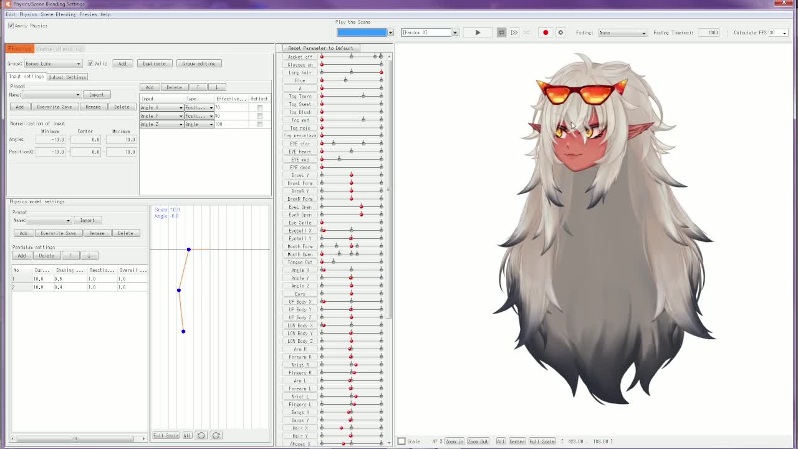The image size is (798, 449).
Task: Click Zoom Out below the preview
Action: [478, 442]
